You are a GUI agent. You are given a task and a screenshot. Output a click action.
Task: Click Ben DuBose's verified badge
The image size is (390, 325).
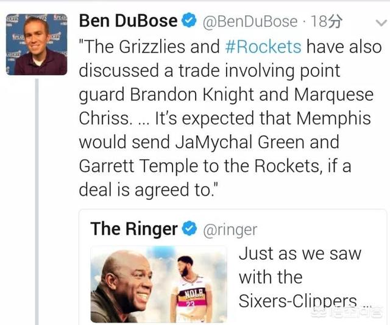tap(190, 21)
